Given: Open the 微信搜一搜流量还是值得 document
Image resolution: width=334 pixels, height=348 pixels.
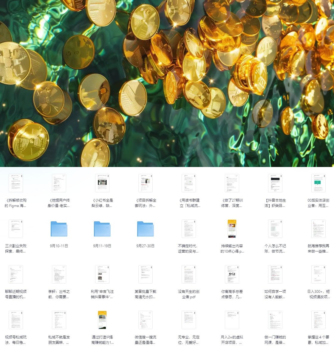Looking at the screenshot, I should [146, 320].
